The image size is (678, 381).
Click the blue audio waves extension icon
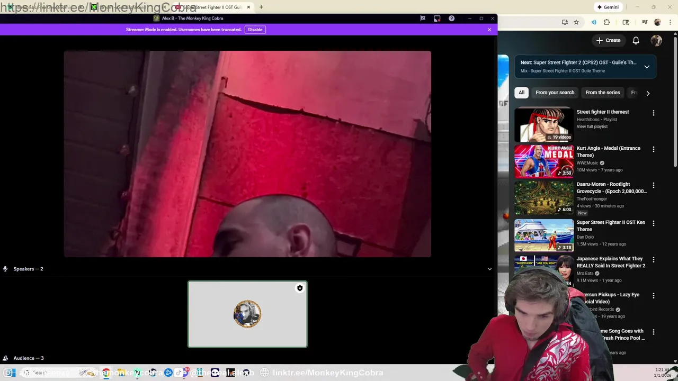pyautogui.click(x=594, y=22)
